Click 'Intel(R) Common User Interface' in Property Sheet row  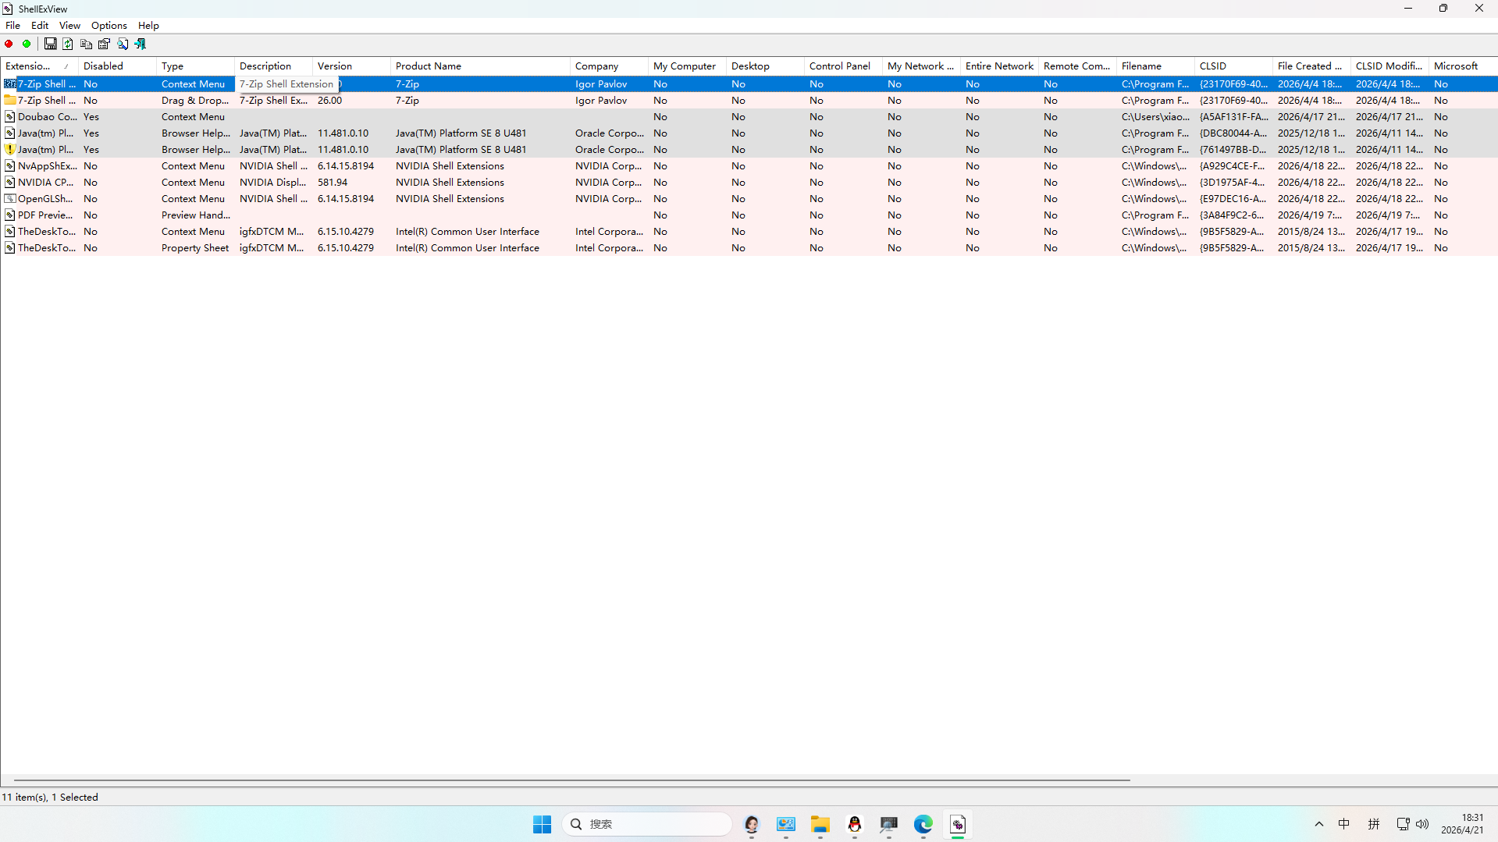467,248
